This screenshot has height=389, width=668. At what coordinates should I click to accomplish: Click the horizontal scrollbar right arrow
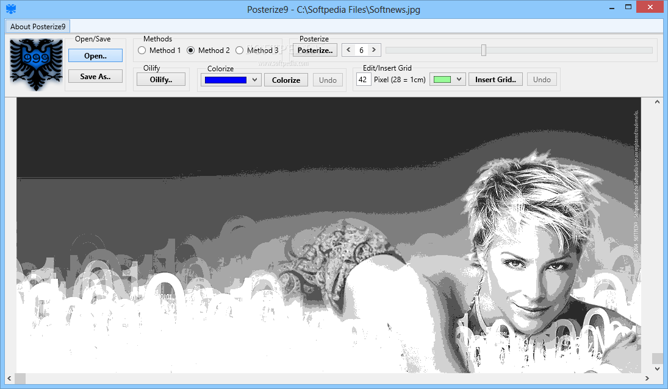pyautogui.click(x=647, y=379)
